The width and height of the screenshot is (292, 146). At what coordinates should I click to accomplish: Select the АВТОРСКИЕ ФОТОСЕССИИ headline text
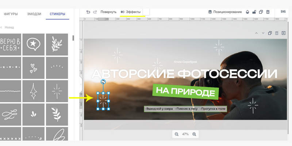tap(184, 74)
